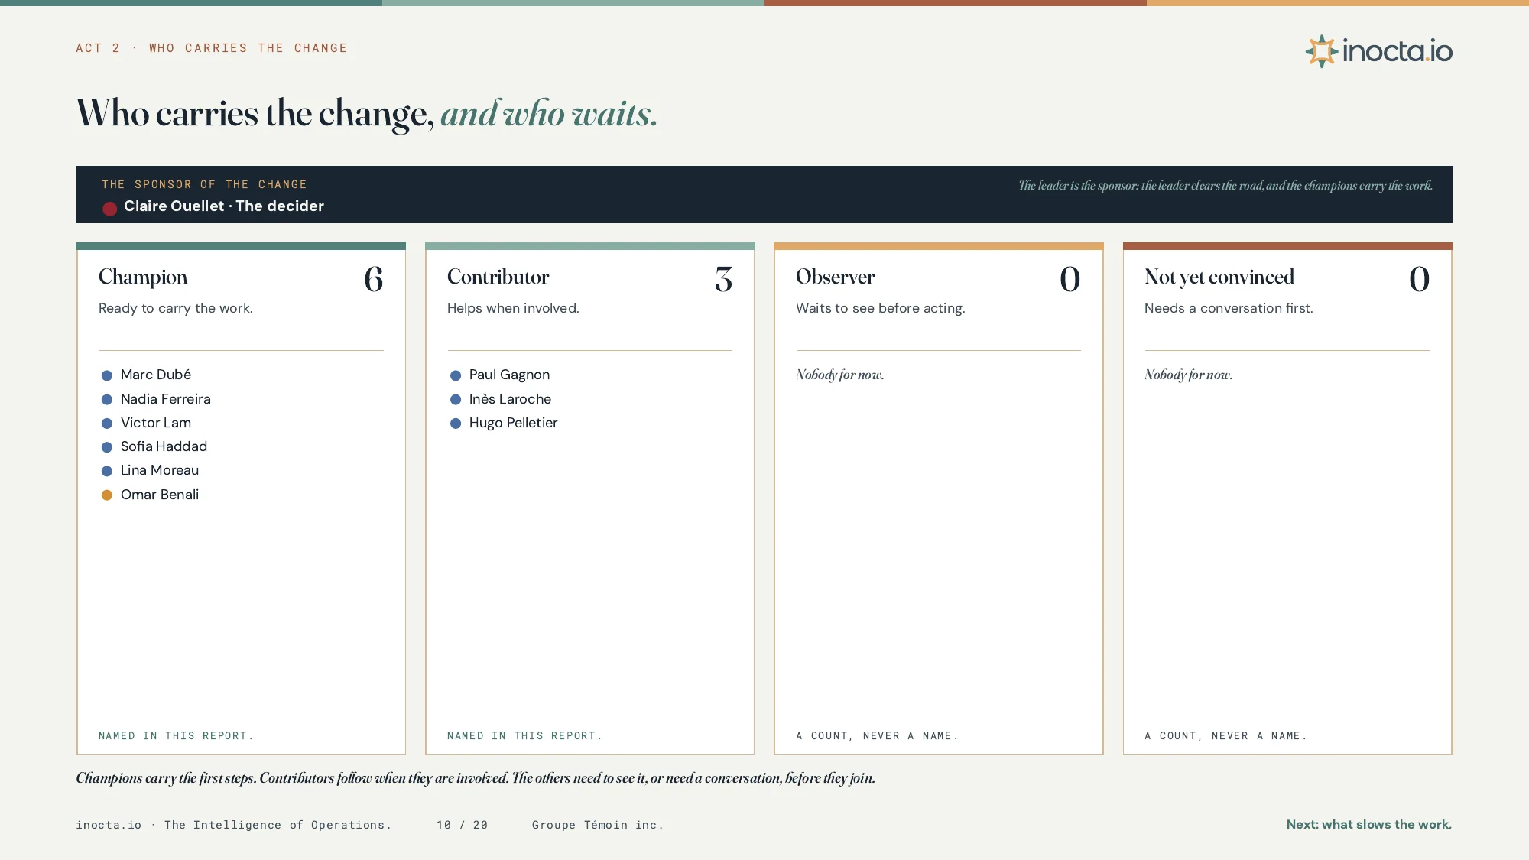Click the blue dot next to Marc Dubé

pyautogui.click(x=107, y=375)
